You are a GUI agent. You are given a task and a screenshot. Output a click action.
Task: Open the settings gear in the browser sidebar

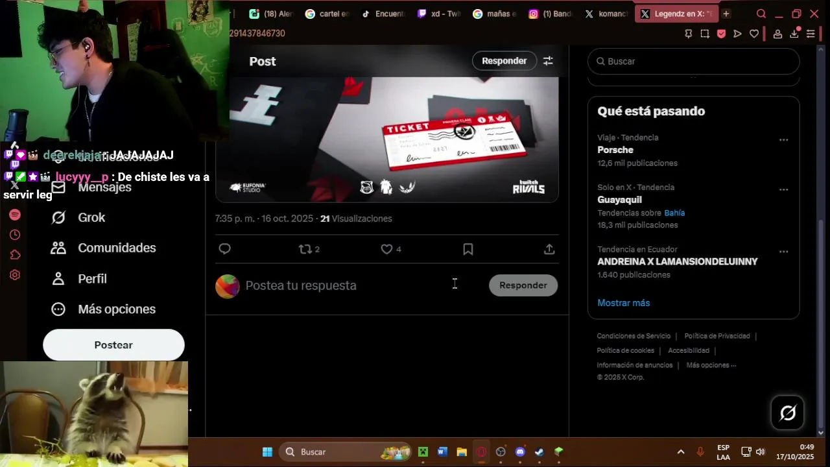point(15,275)
